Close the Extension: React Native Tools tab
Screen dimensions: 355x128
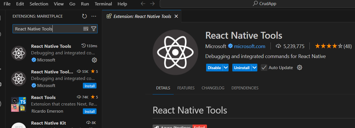tap(176, 16)
